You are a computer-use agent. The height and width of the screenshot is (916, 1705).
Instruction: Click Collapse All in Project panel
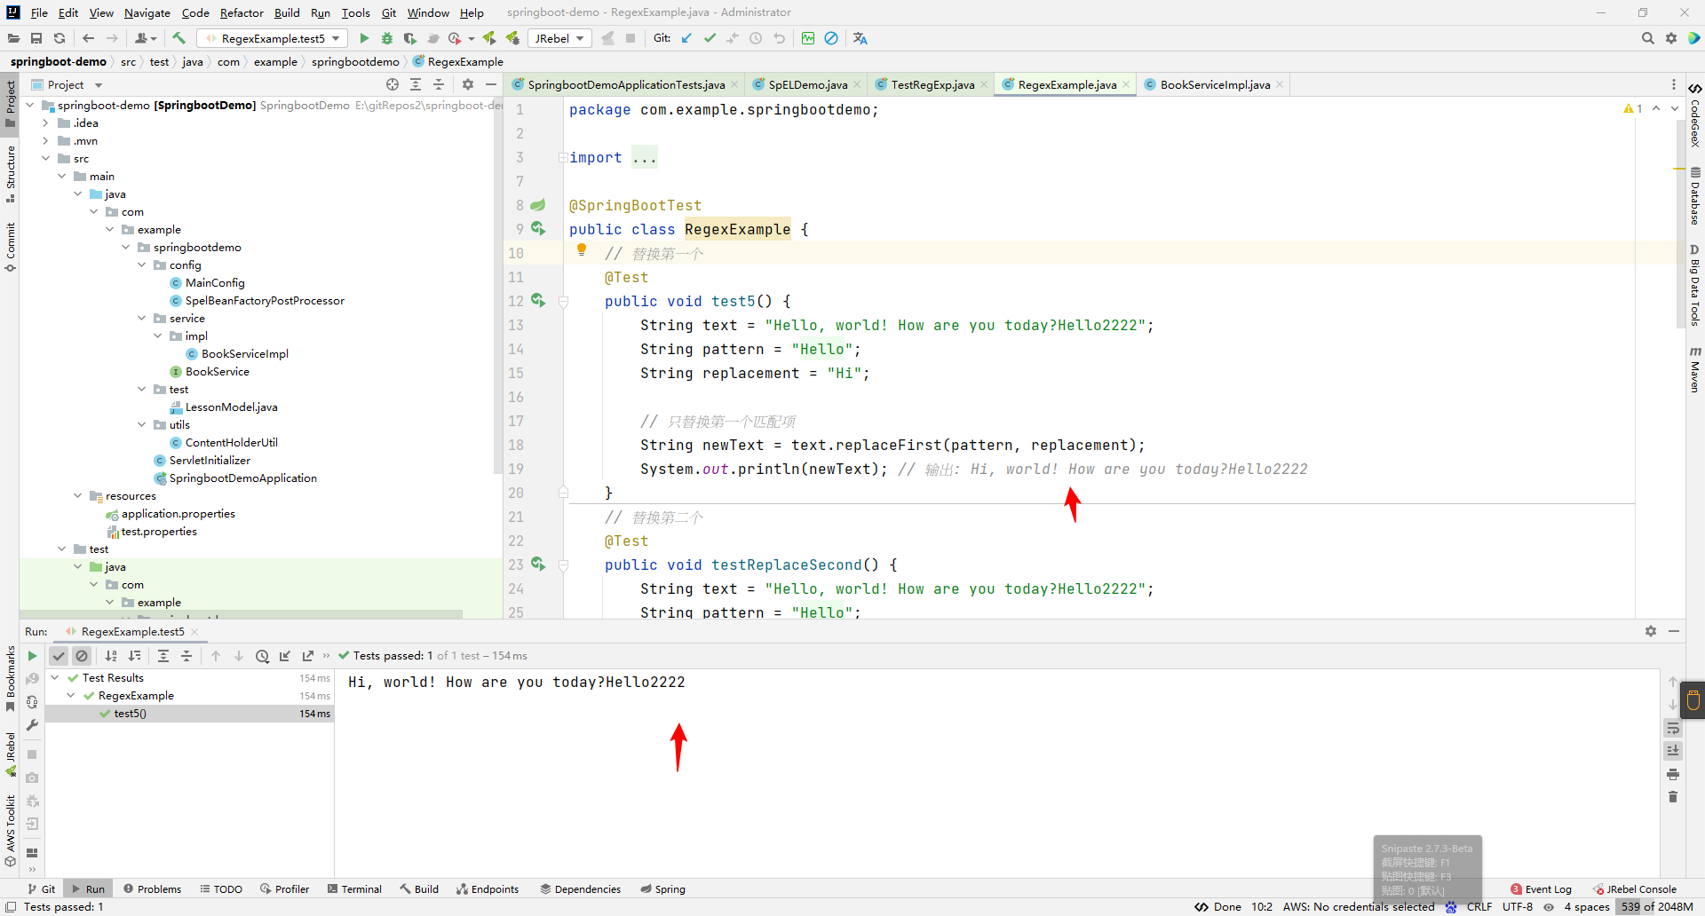[x=439, y=84]
